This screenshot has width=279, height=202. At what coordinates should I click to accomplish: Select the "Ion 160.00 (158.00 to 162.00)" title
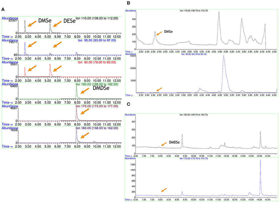tap(97, 128)
